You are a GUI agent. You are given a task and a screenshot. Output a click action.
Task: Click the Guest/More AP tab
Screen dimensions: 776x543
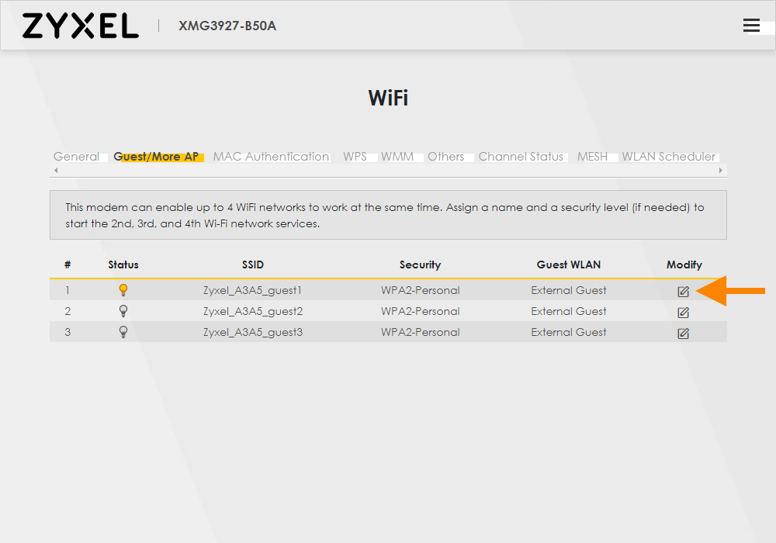(156, 157)
